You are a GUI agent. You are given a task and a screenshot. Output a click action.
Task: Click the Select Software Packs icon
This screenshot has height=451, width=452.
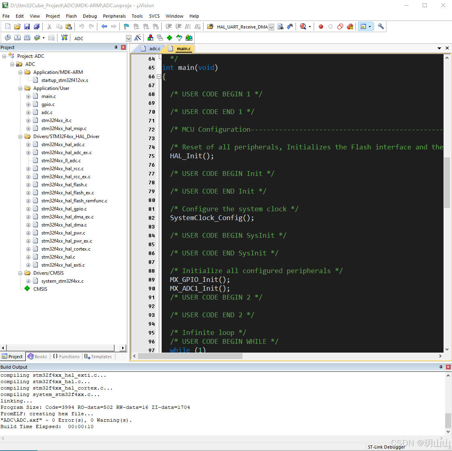179,38
